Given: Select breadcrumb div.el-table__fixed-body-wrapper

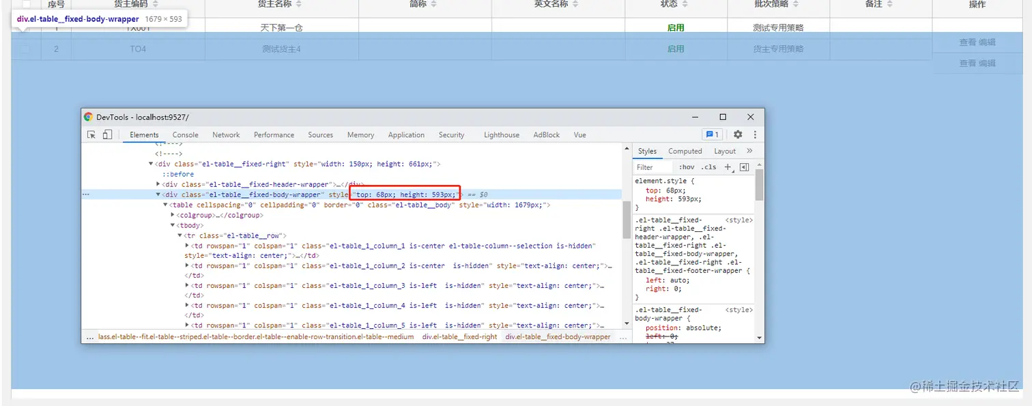Looking at the screenshot, I should tap(558, 337).
